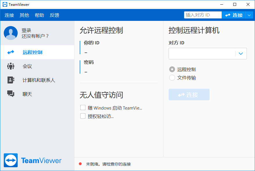This screenshot has width=255, height=171.
Task: Click the 你的 ID value dash
Action: coord(86,52)
